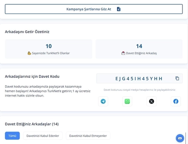Click document icon in Kampanya Şartlarına button
The width and height of the screenshot is (188, 144).
tap(119, 9)
